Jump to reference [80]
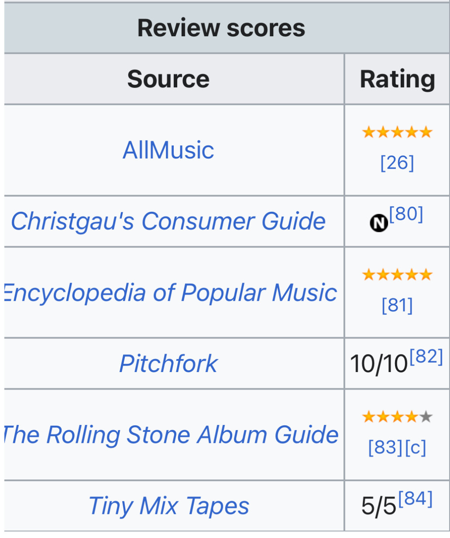The height and width of the screenshot is (538, 450). click(x=406, y=214)
